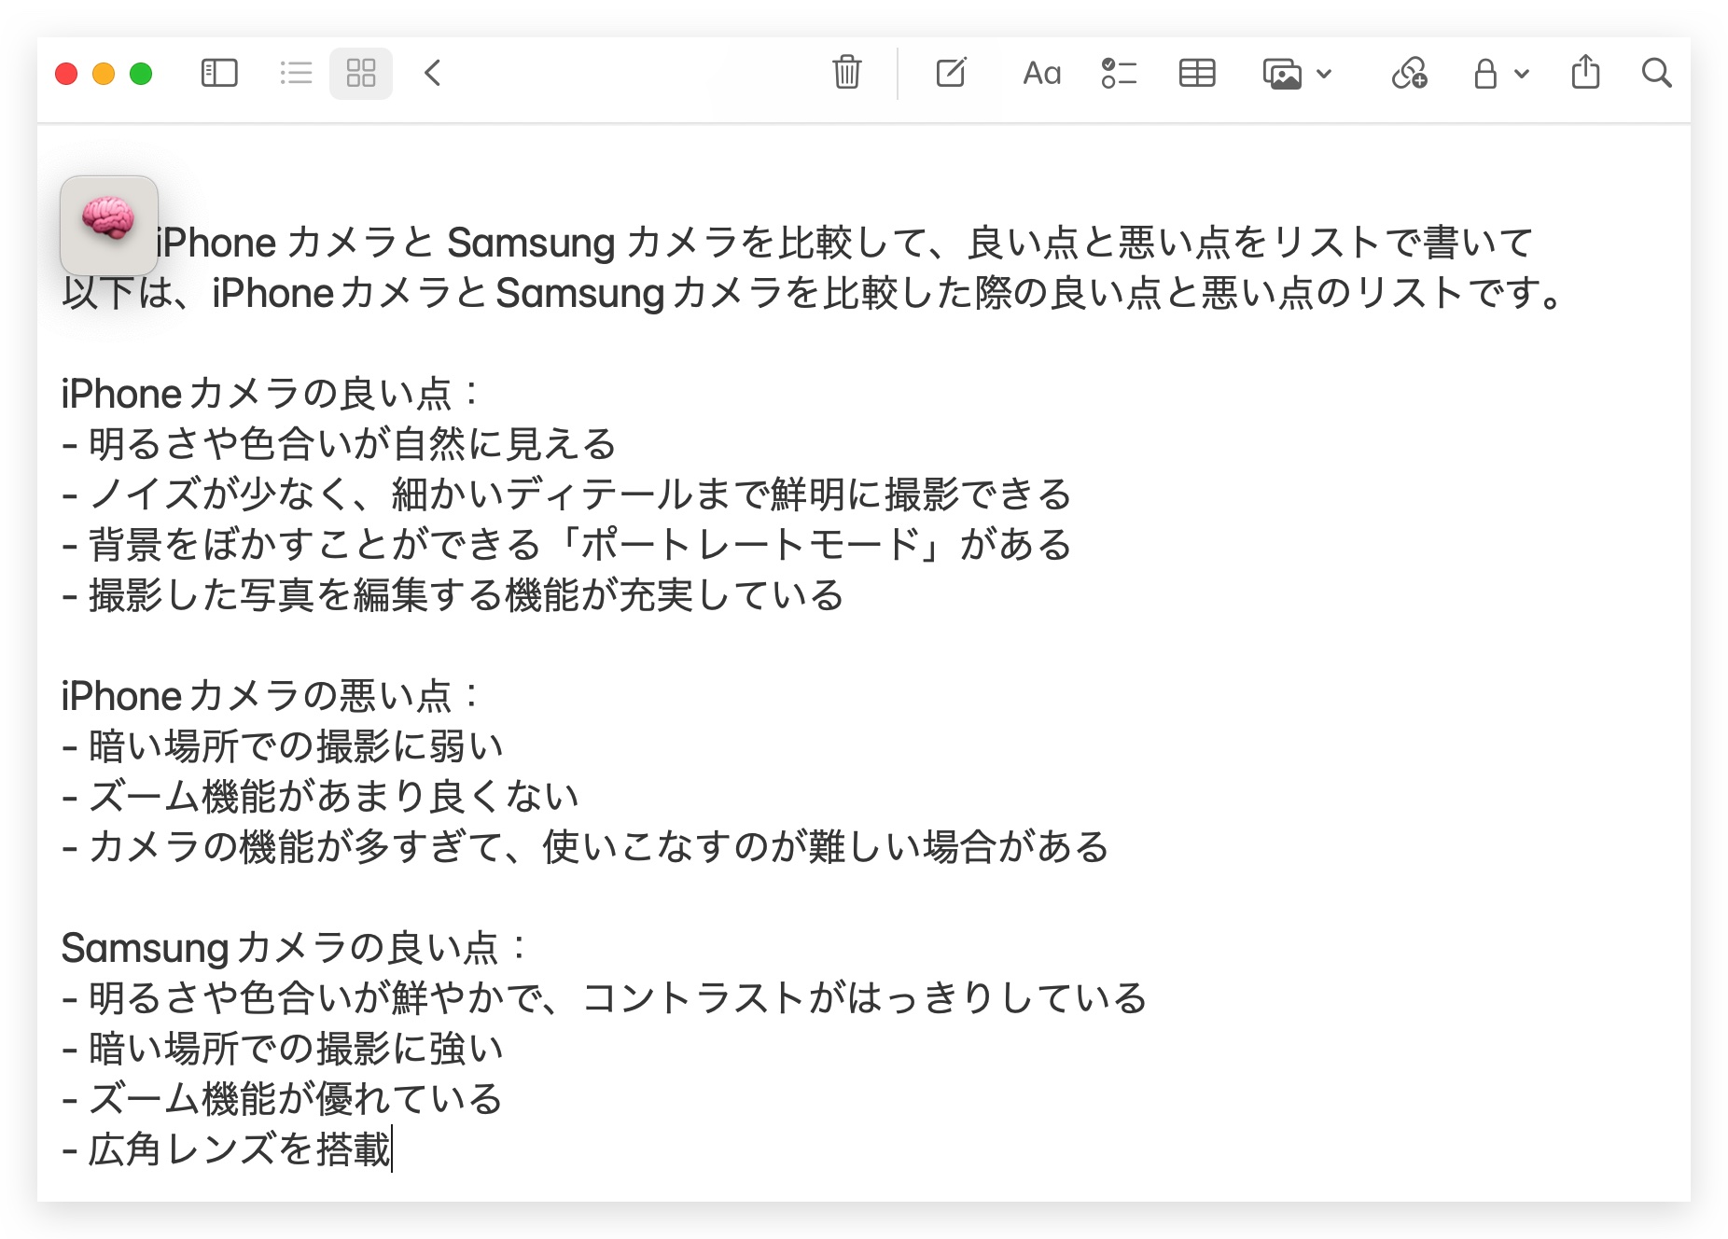Toggle the sidebar folders panel

(219, 73)
